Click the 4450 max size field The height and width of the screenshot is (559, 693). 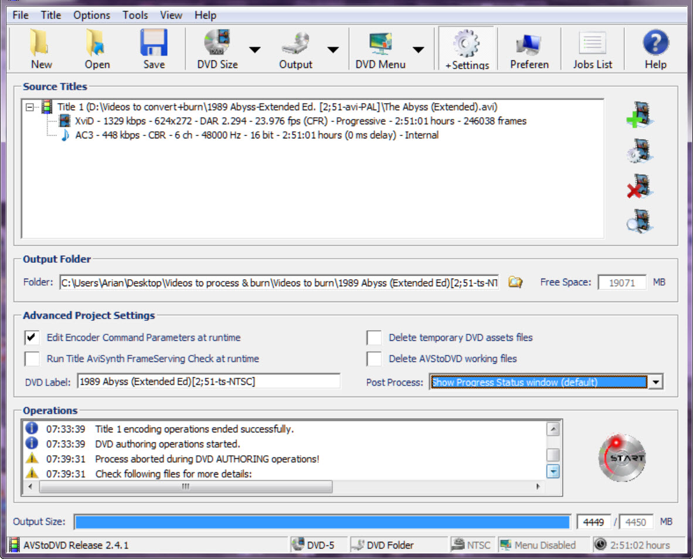pos(636,522)
